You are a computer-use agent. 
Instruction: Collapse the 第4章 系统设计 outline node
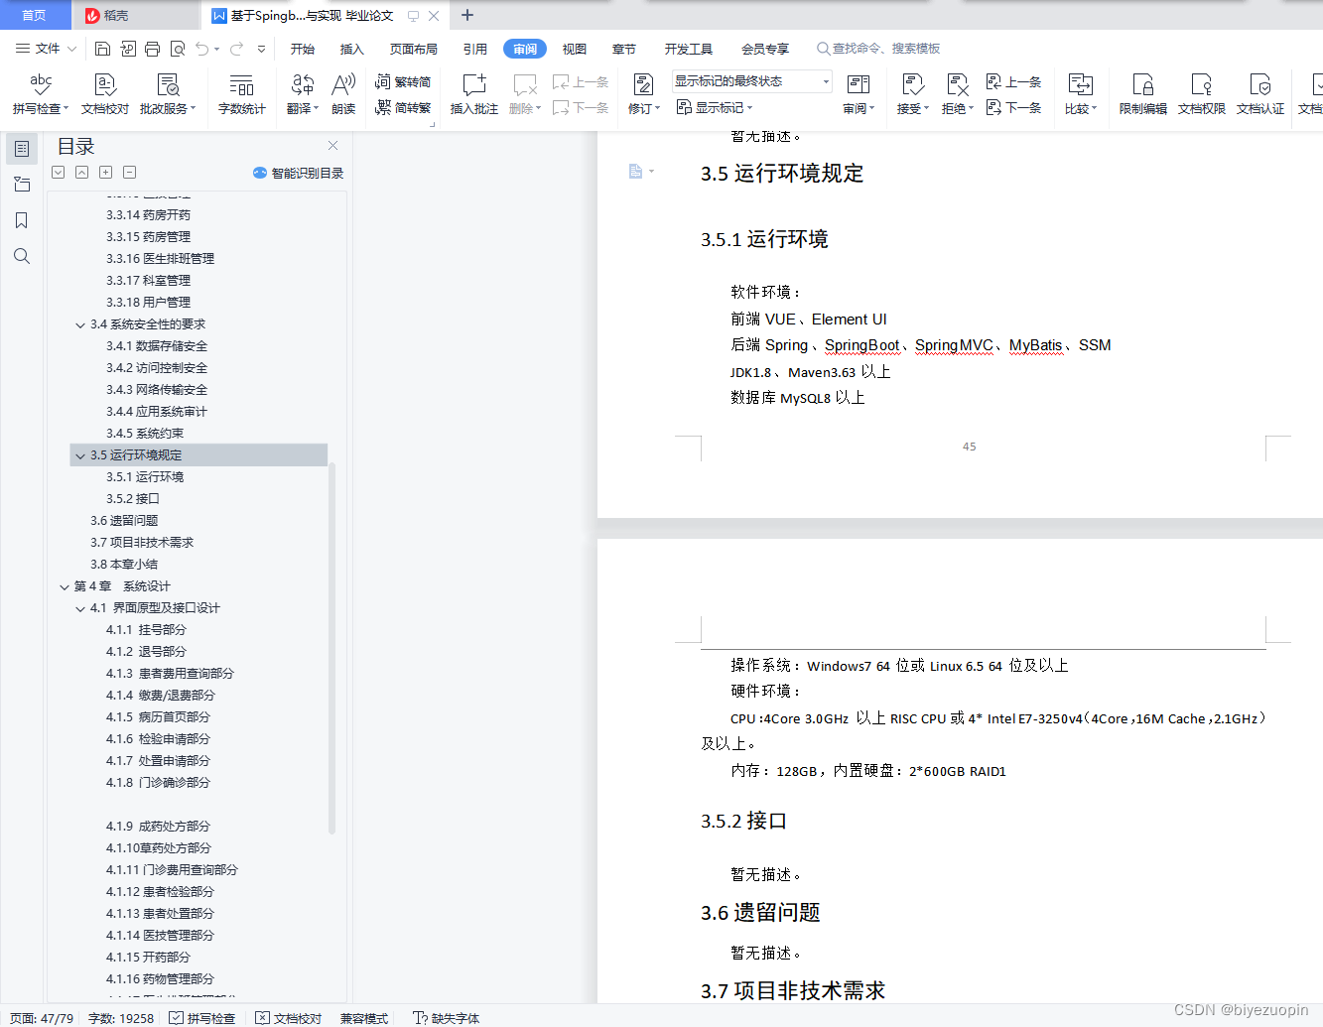(x=65, y=586)
